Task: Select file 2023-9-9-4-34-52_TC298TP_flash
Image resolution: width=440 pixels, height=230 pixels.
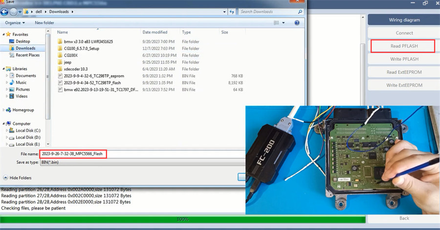Action: 92,83
